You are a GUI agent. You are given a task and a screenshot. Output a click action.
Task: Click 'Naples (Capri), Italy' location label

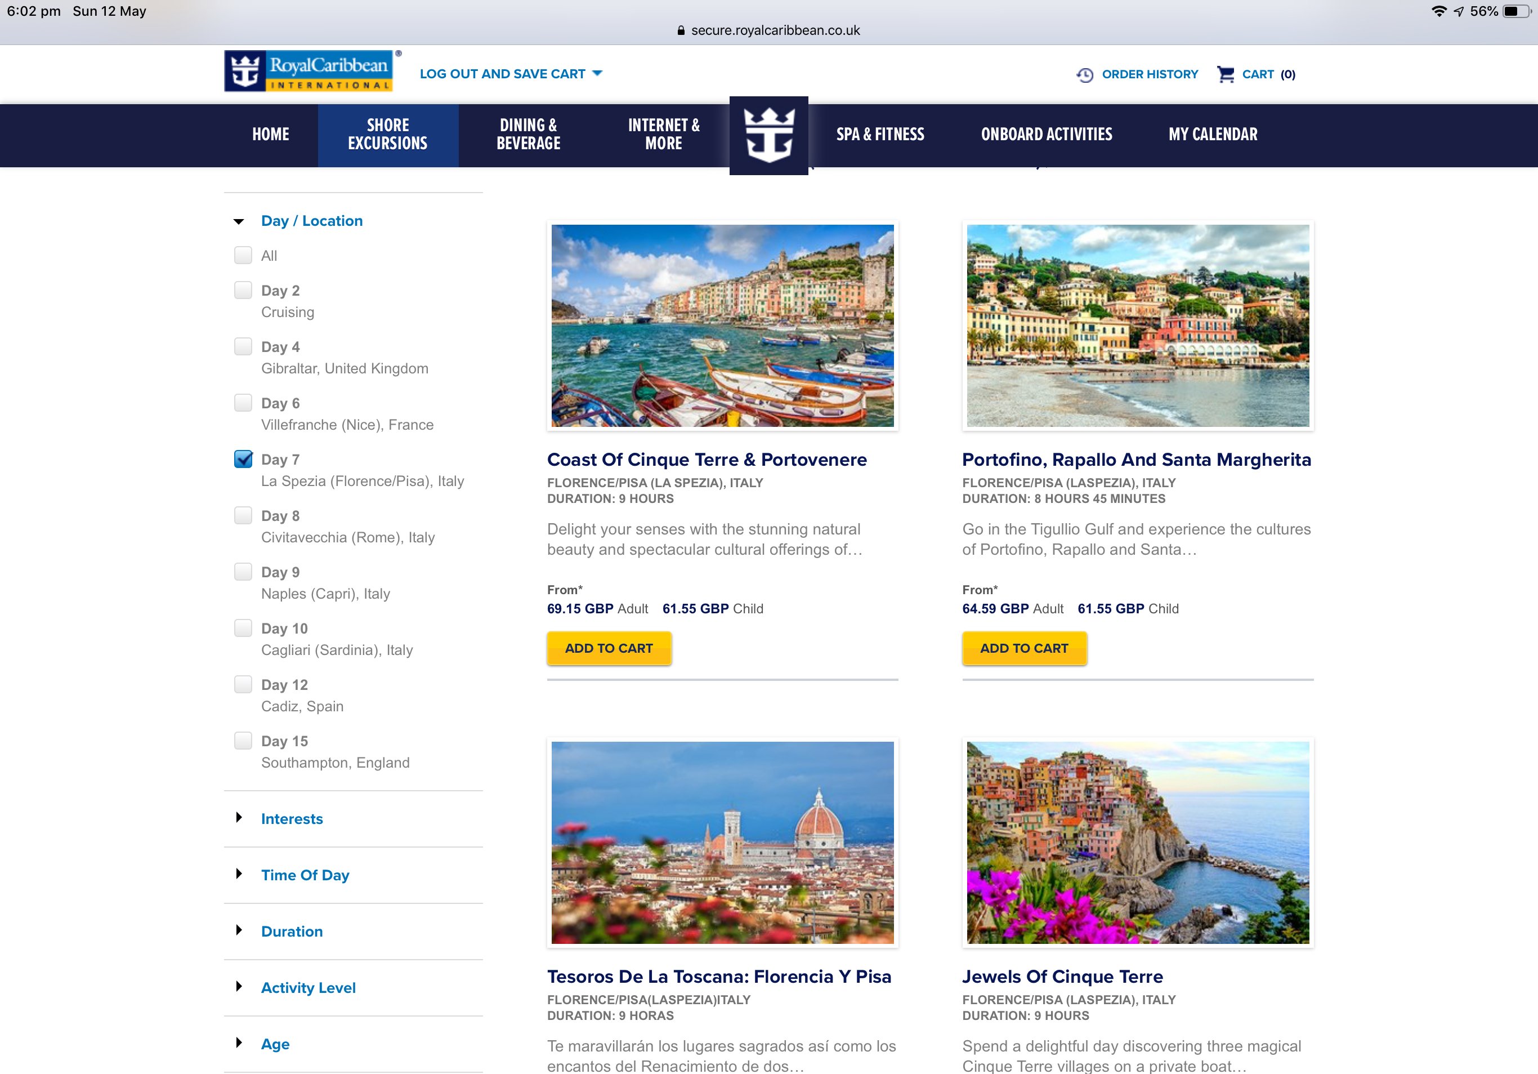pyautogui.click(x=325, y=594)
